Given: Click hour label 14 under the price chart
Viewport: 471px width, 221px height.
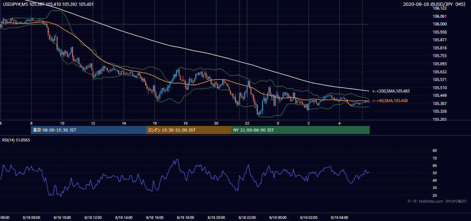Looking at the screenshot, I should (124, 123).
